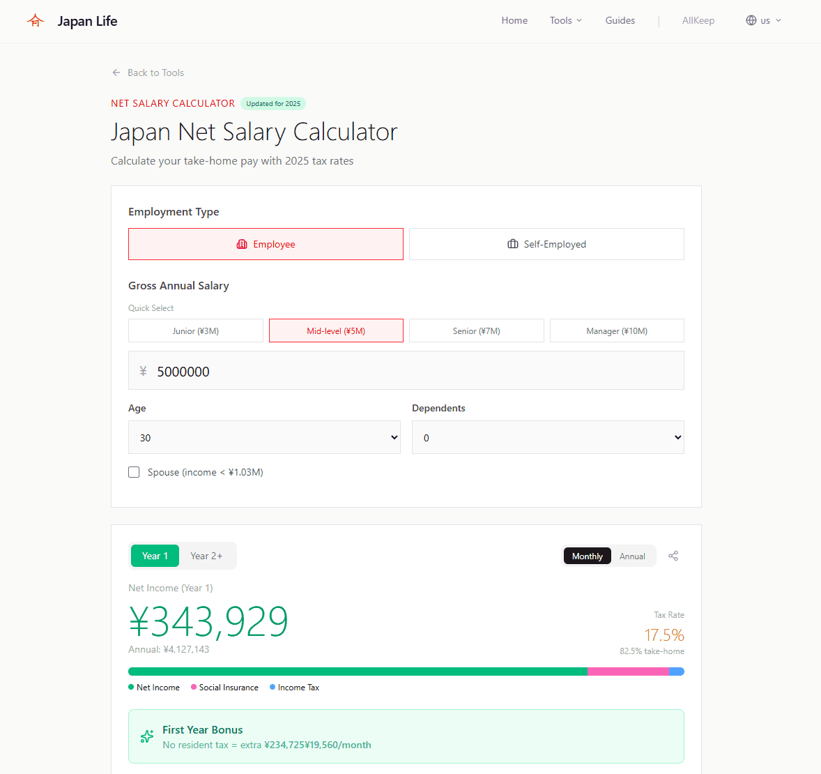821x774 pixels.
Task: Follow the Back to Tools link
Action: 155,73
